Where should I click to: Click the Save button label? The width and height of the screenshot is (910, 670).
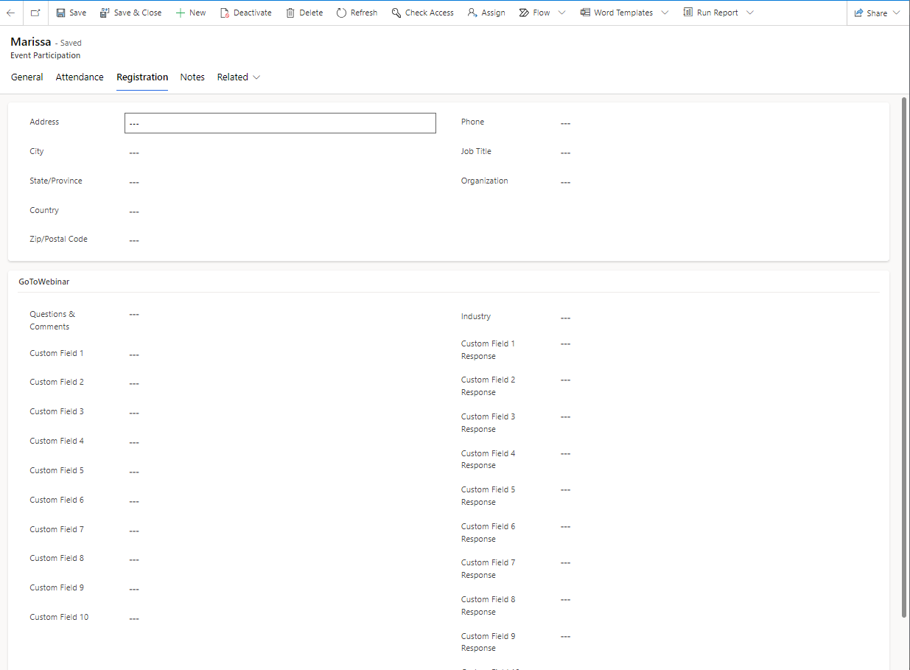click(x=77, y=13)
